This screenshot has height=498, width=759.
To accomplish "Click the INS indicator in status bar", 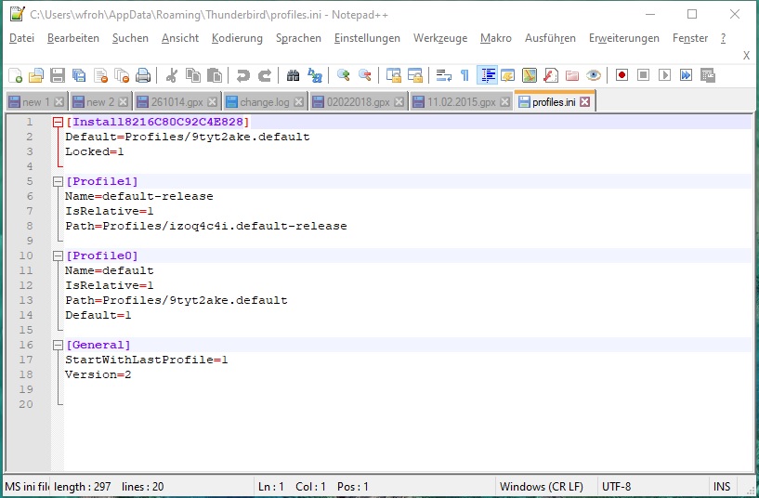I will pos(722,487).
